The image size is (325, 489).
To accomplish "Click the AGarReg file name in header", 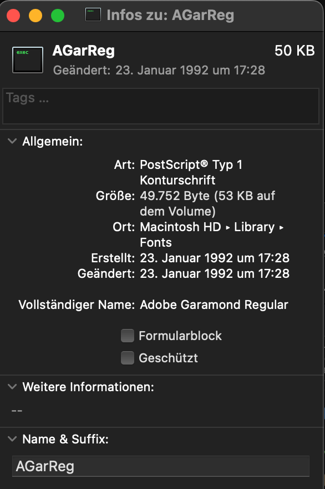I will (x=83, y=51).
